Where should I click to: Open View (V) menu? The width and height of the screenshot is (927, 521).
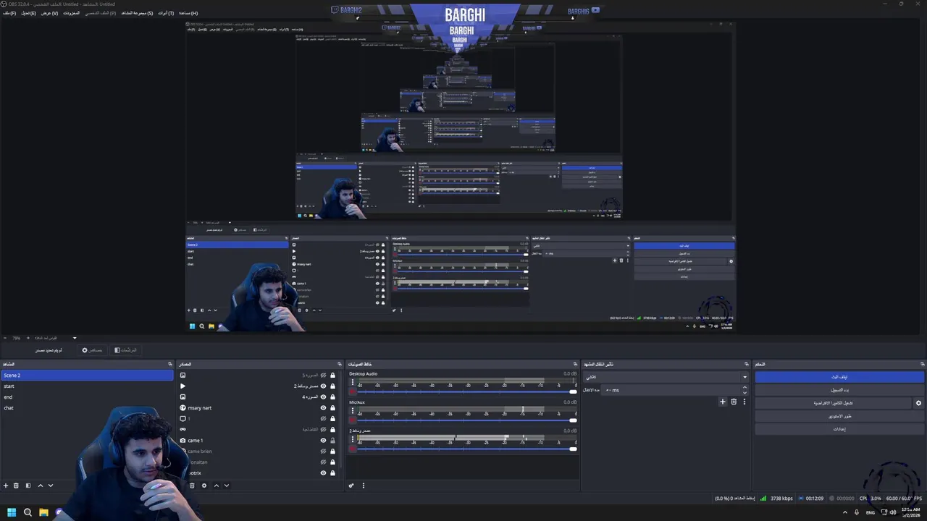[49, 13]
